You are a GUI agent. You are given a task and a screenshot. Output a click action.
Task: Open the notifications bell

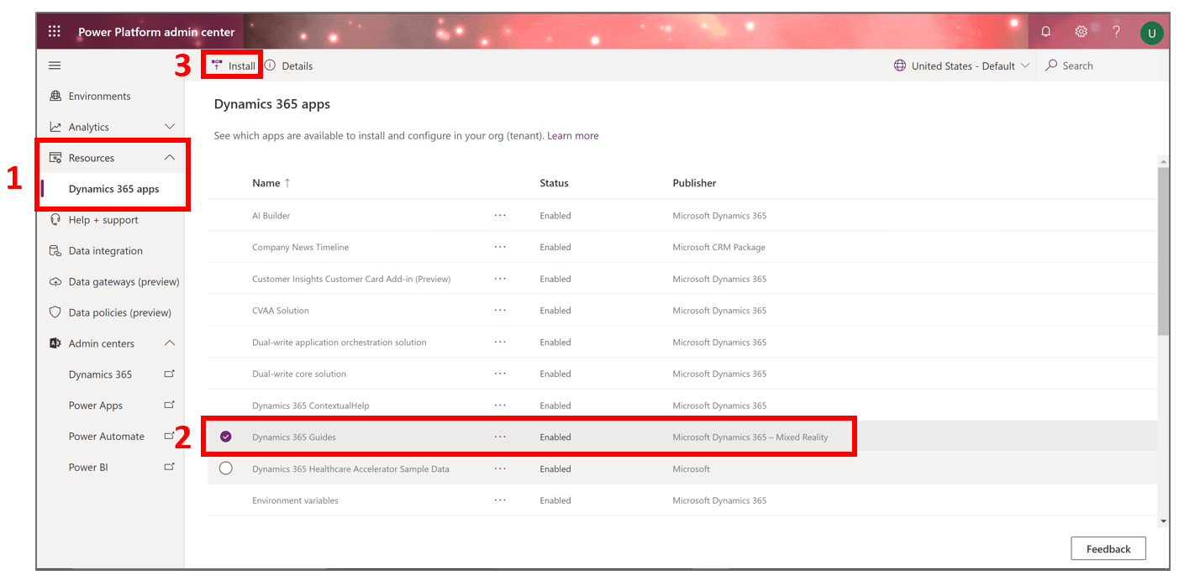tap(1045, 31)
